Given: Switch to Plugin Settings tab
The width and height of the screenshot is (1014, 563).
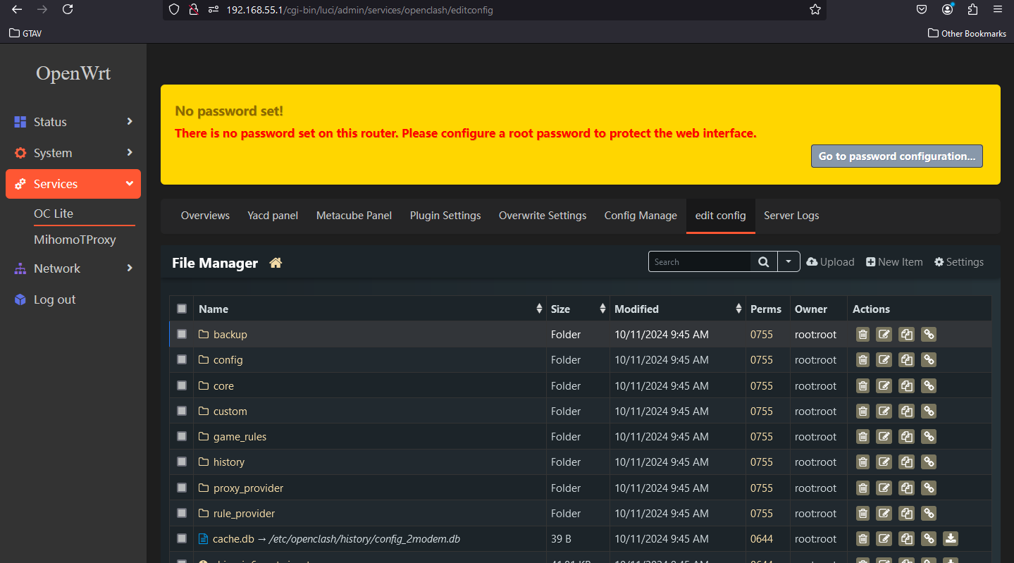Looking at the screenshot, I should (445, 216).
